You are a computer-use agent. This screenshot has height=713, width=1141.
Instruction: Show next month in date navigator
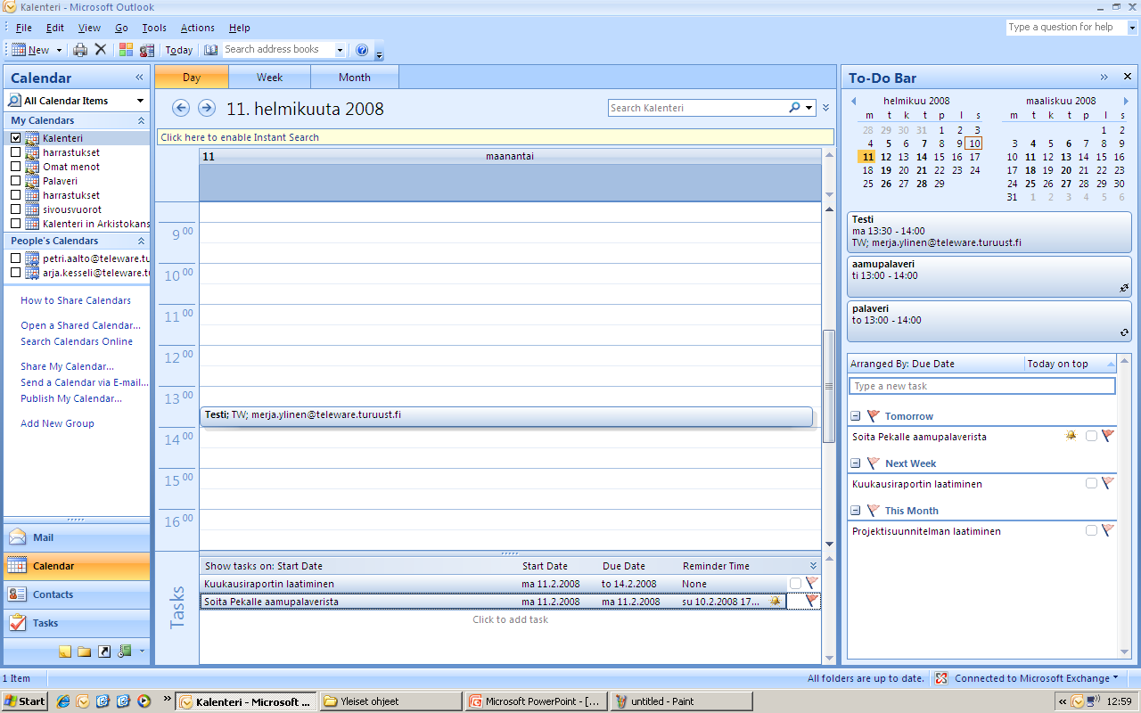[x=1126, y=102]
